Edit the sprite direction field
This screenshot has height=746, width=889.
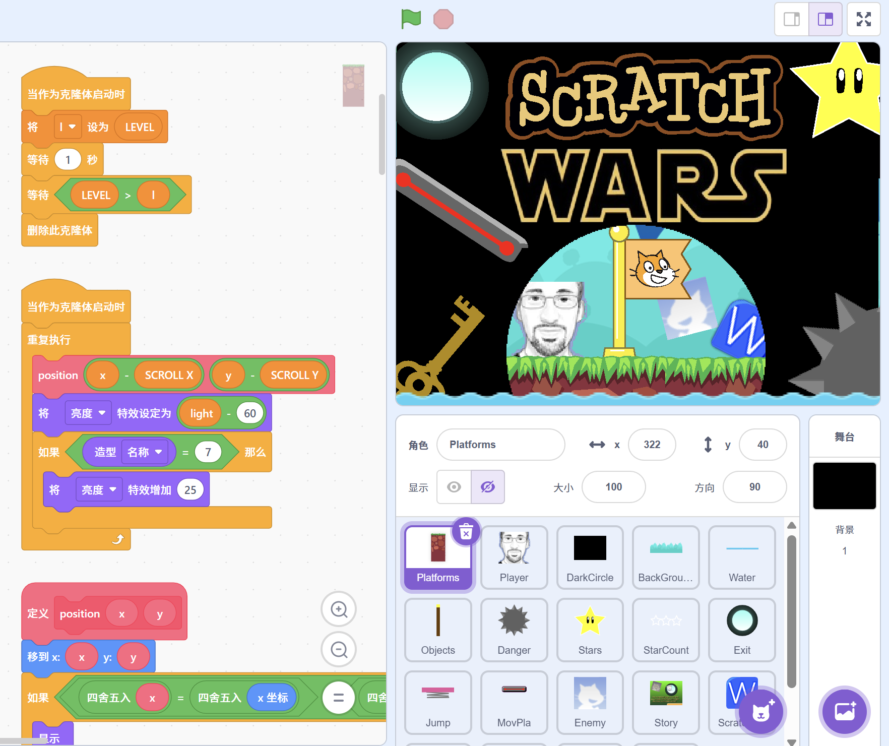pos(754,487)
